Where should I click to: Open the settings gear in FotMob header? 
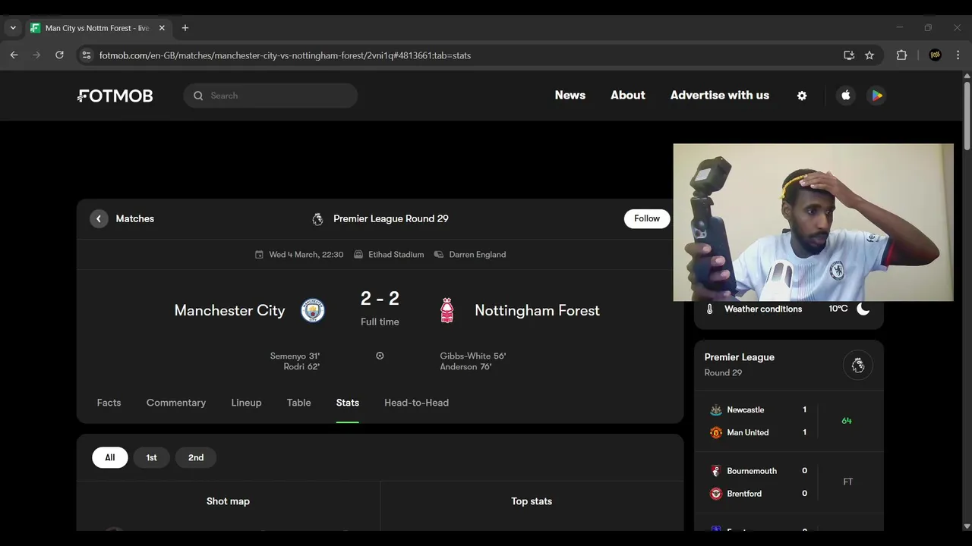tap(802, 96)
